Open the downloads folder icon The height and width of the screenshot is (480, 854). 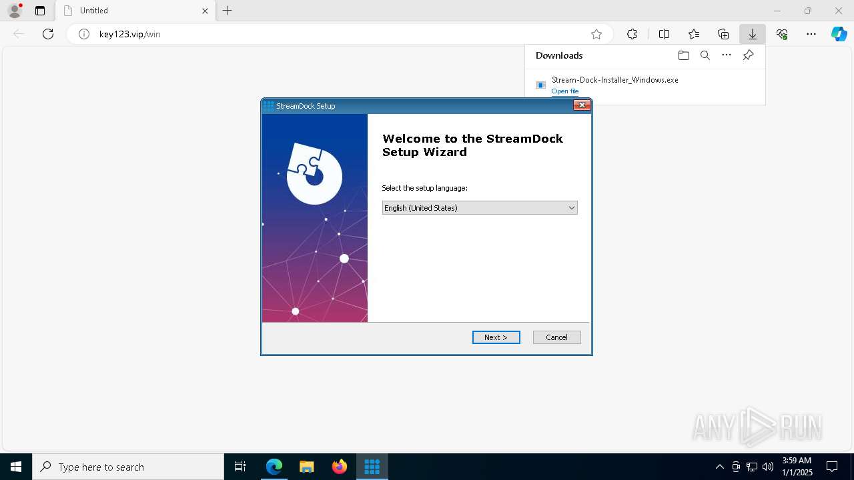[x=683, y=55]
